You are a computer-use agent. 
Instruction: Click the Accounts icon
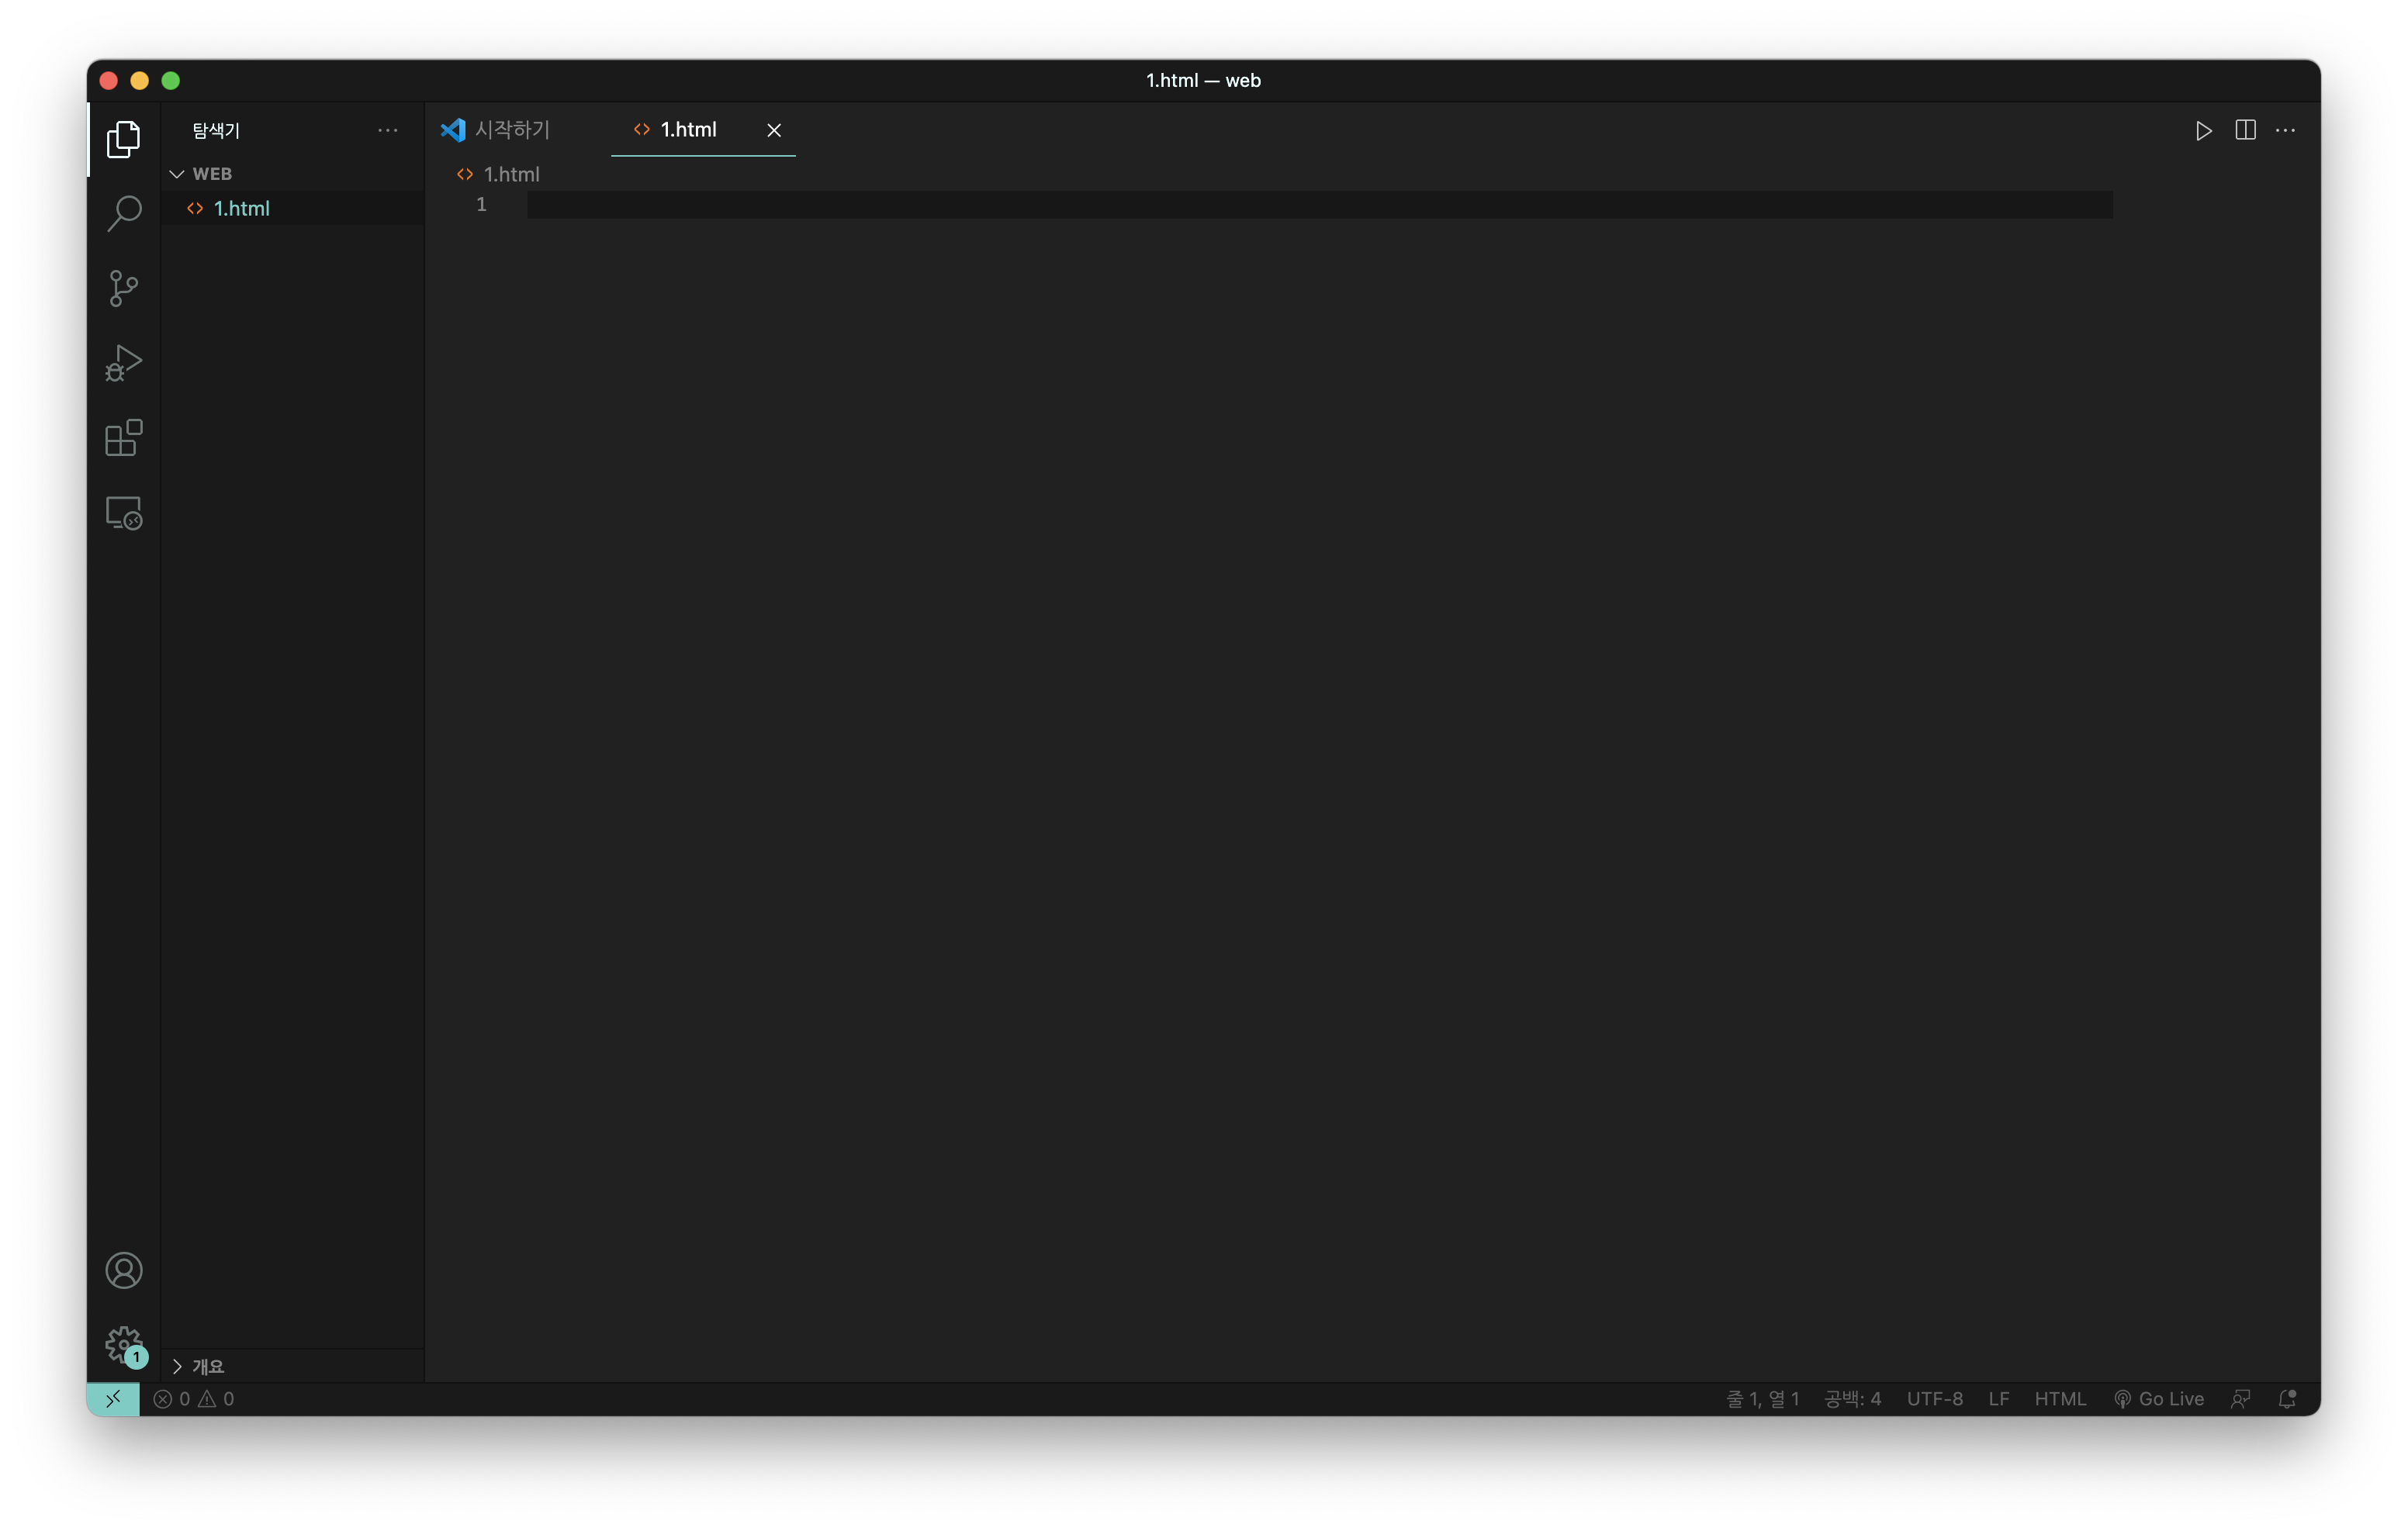tap(124, 1270)
